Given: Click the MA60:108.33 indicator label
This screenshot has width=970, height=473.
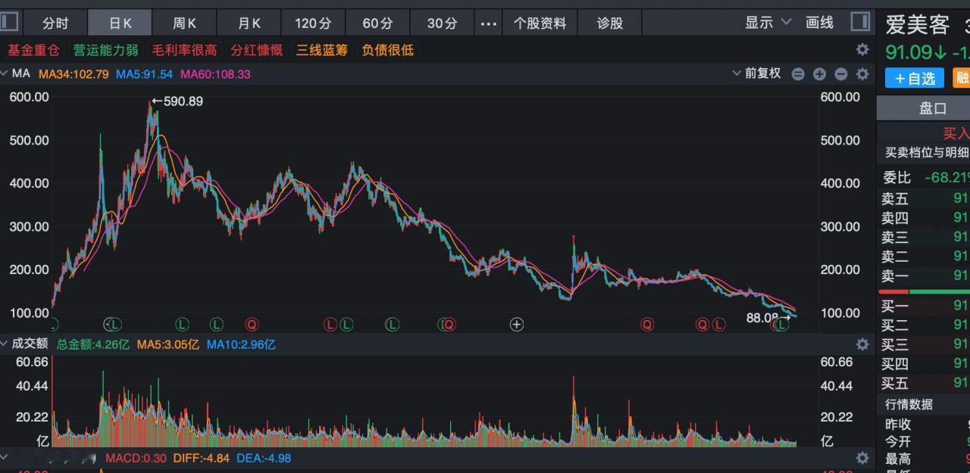Looking at the screenshot, I should click(x=215, y=74).
